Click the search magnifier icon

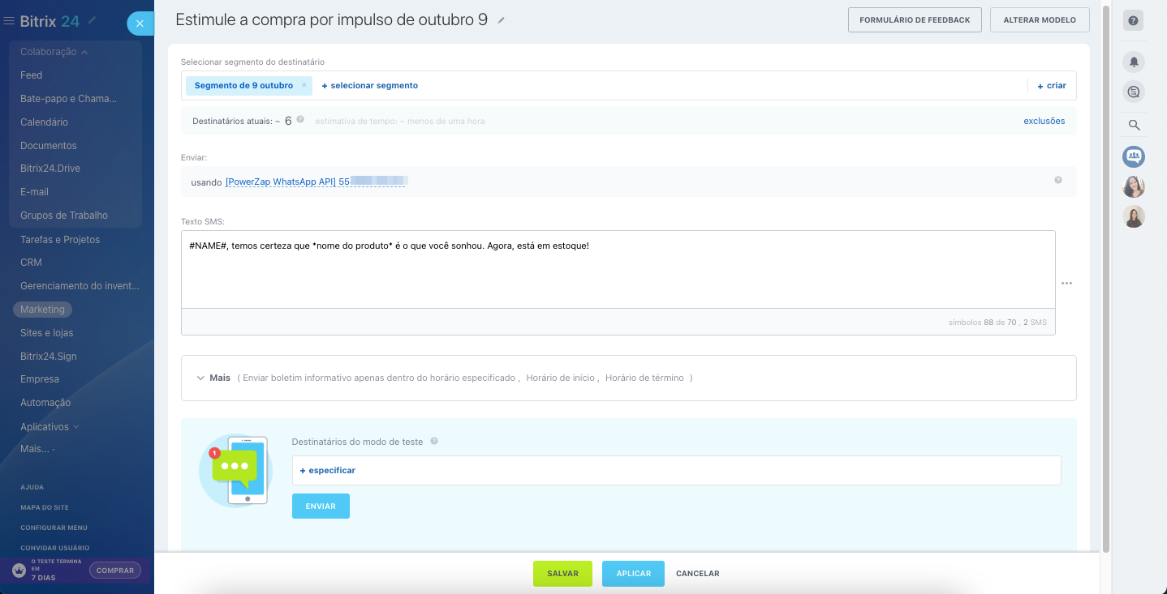[x=1134, y=125]
